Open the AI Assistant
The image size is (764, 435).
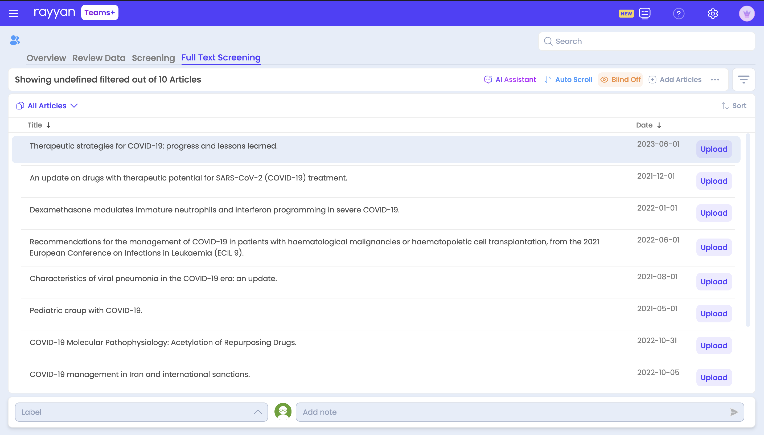510,80
